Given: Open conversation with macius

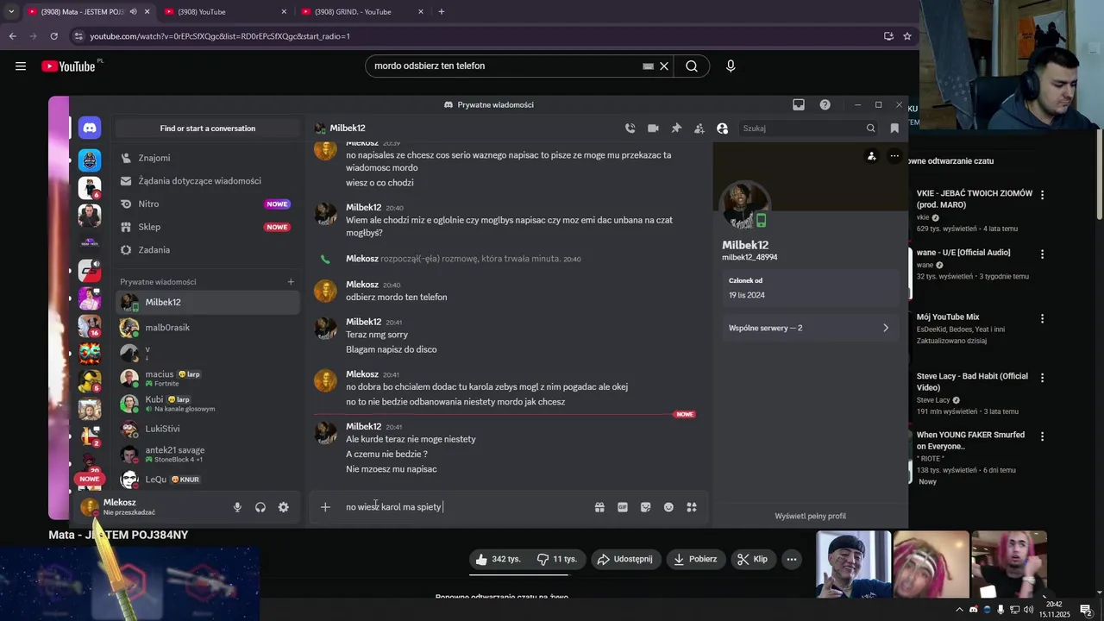Looking at the screenshot, I should click(x=208, y=379).
